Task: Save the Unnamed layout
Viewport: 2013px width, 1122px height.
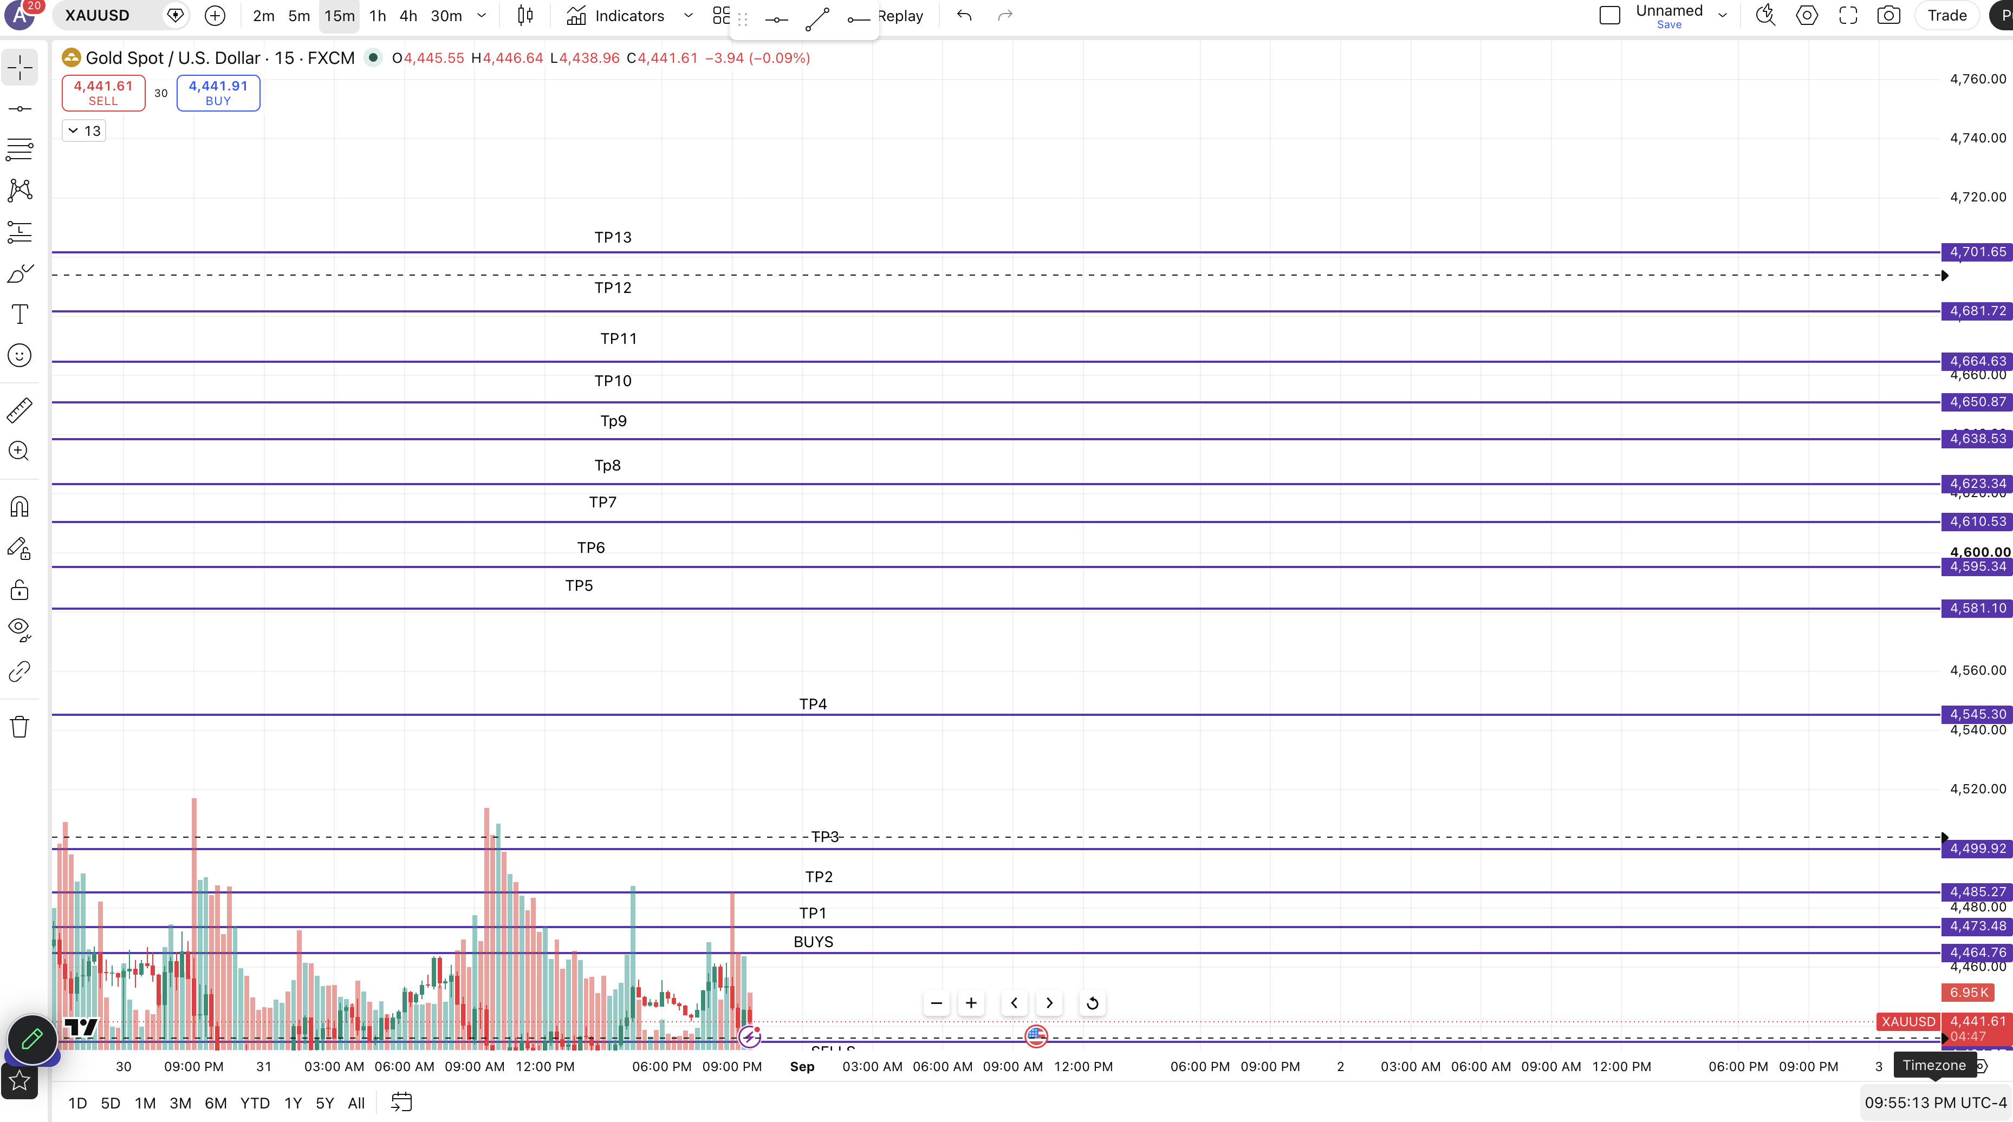Action: click(1669, 25)
